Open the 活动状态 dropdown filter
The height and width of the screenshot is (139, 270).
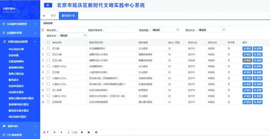coord(211,30)
